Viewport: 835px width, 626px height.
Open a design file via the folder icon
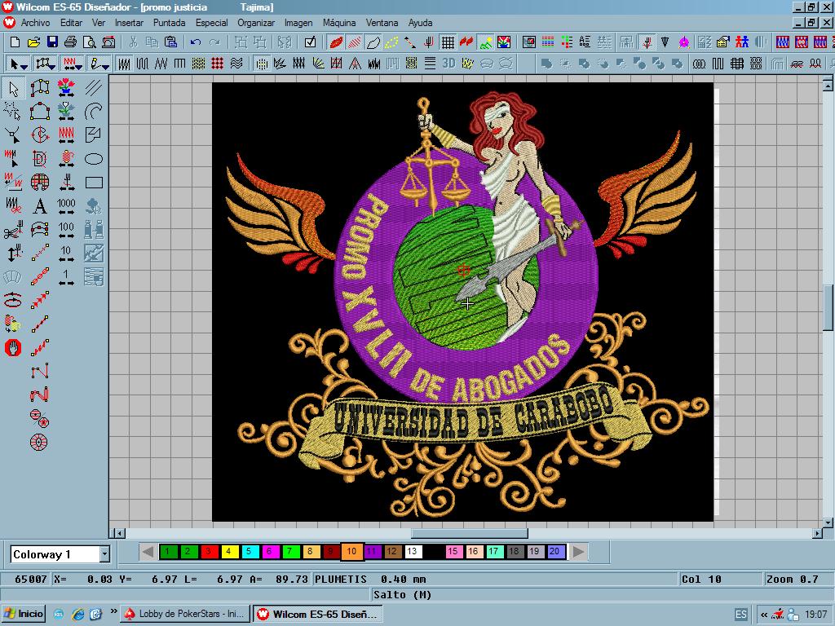point(33,42)
